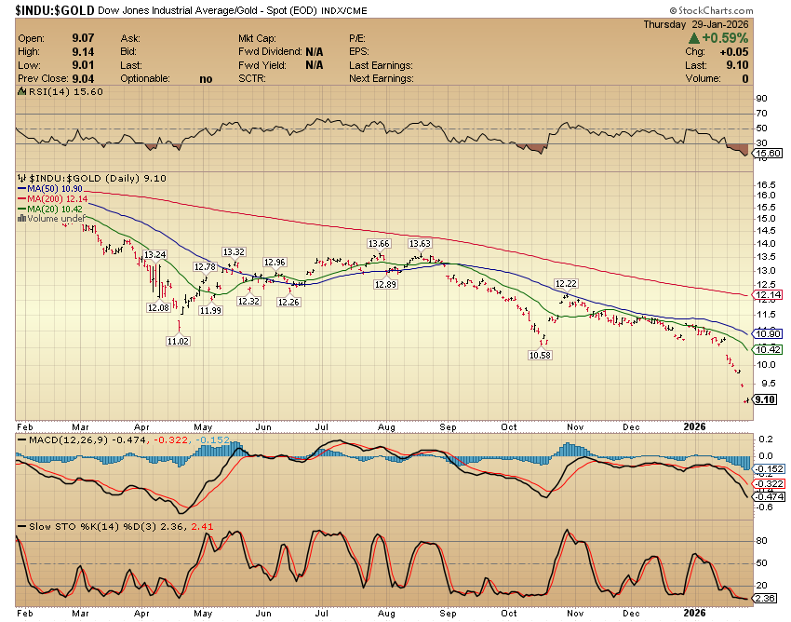Select the red MA(200) legend line swatch
This screenshot has width=791, height=622.
coord(22,198)
